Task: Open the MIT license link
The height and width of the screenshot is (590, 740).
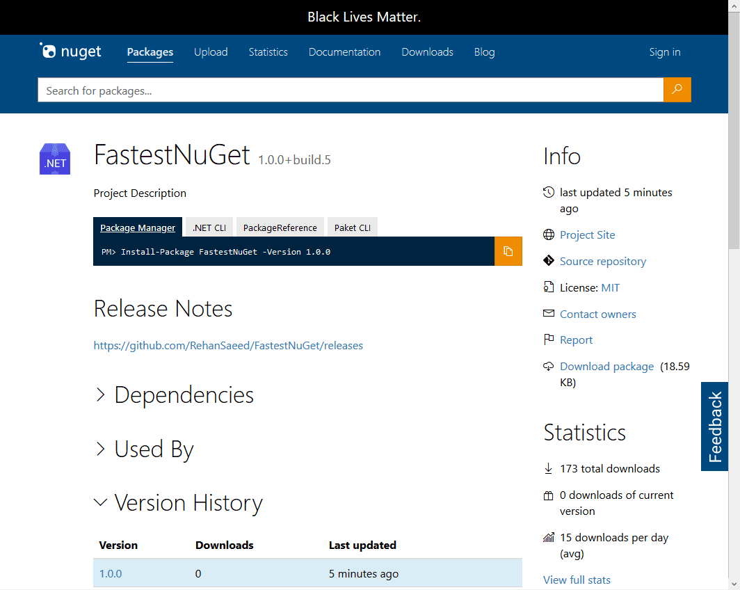Action: (x=610, y=287)
